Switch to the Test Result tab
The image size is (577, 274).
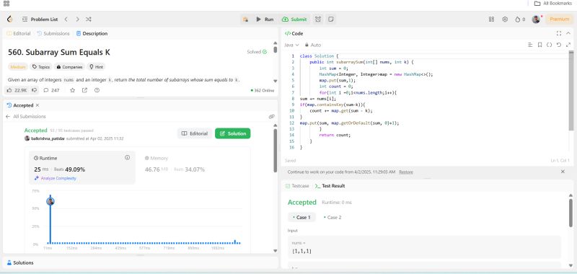coord(330,186)
